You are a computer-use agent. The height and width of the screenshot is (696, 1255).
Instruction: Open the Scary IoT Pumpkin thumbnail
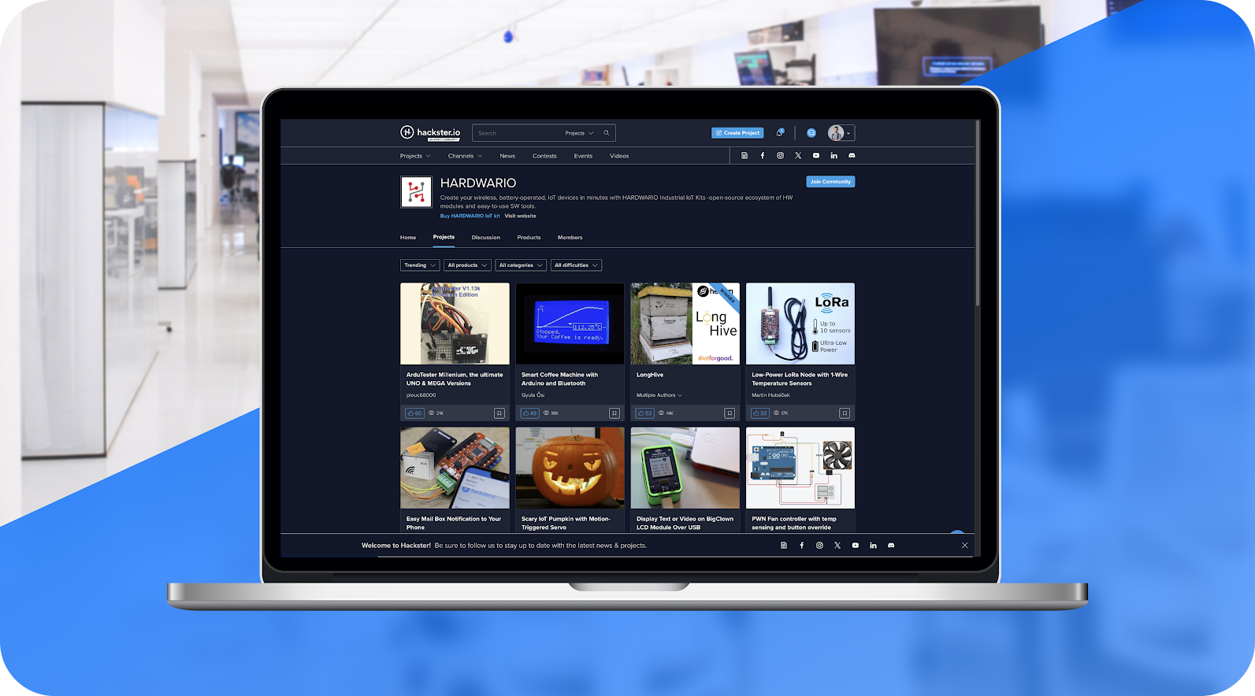click(x=570, y=468)
